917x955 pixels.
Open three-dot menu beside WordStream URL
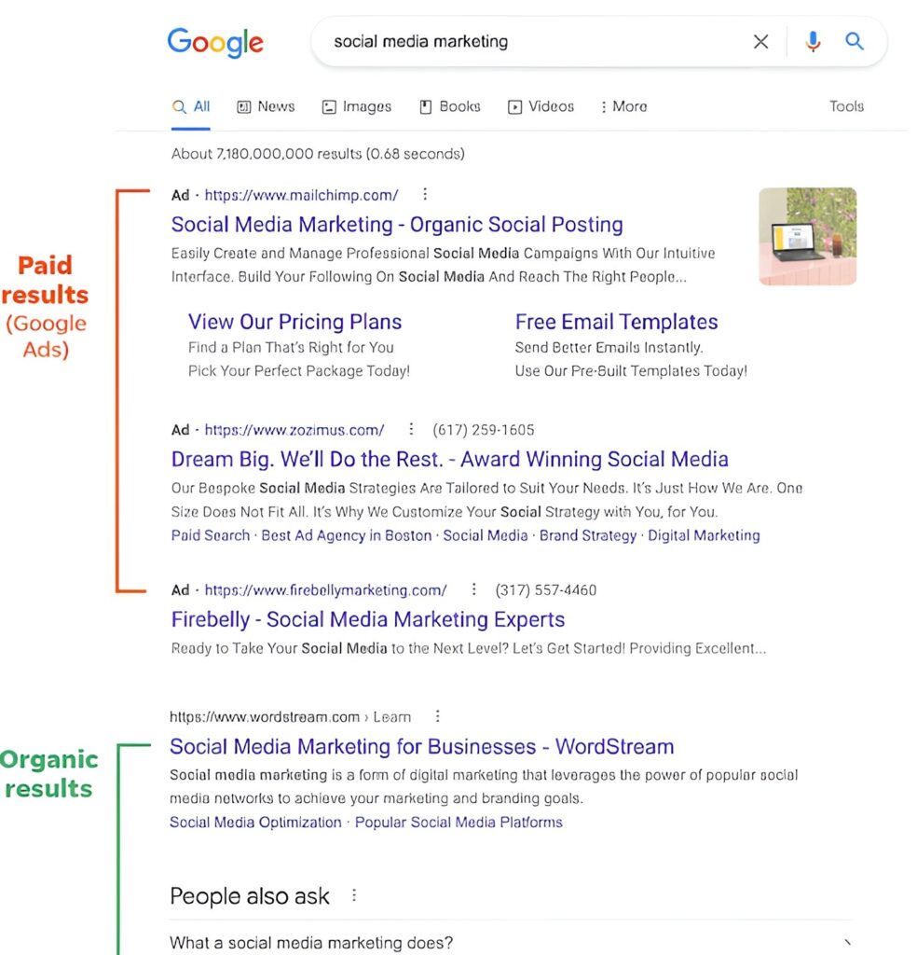tap(437, 717)
